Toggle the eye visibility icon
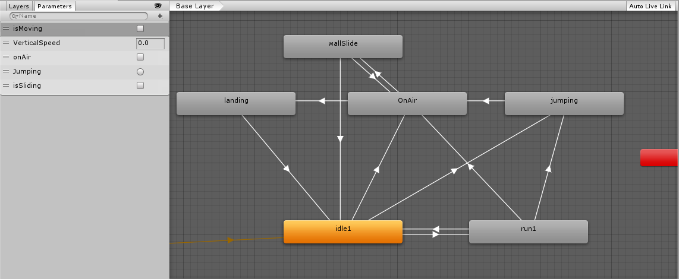Image resolution: width=679 pixels, height=279 pixels. coord(158,5)
